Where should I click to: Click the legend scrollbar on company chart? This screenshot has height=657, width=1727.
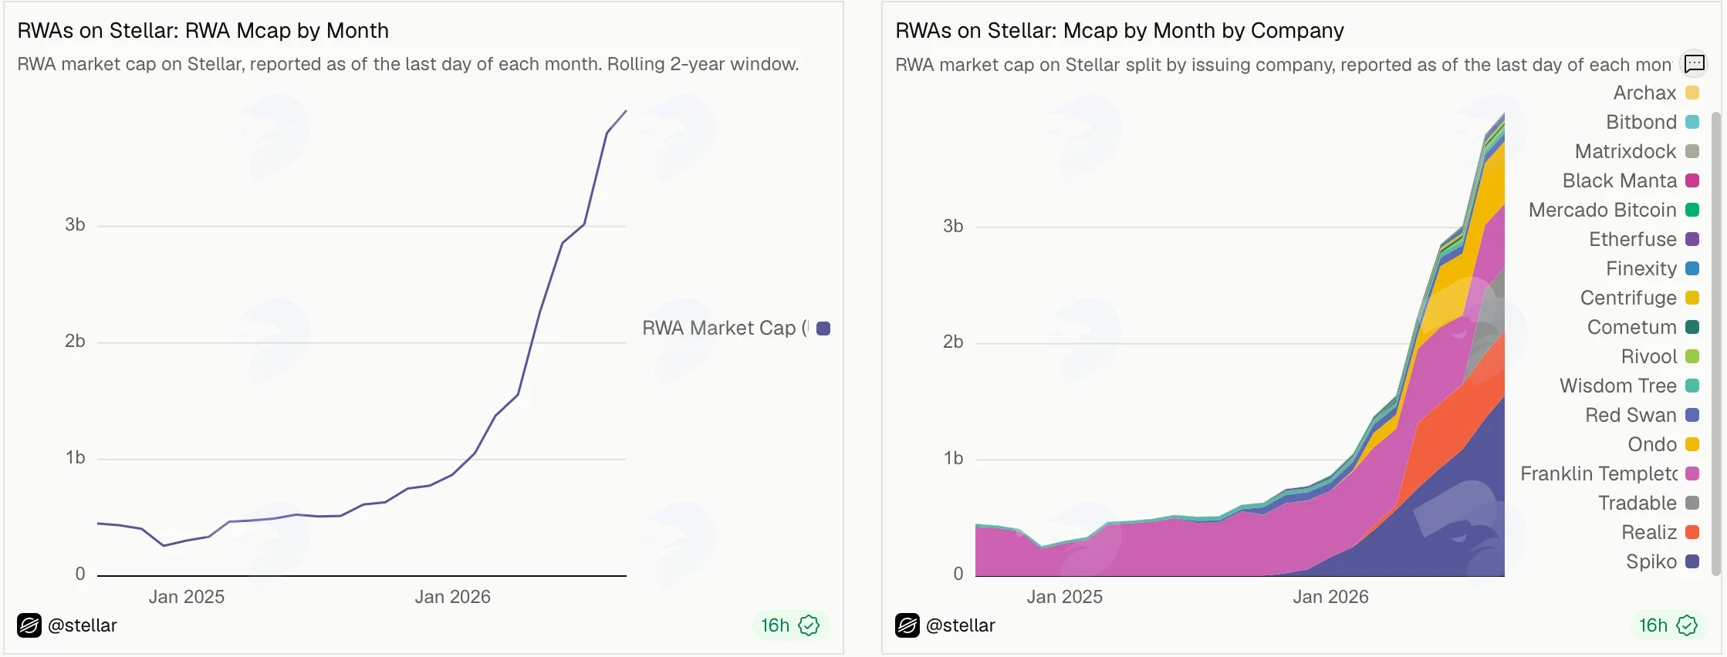[x=1715, y=343]
